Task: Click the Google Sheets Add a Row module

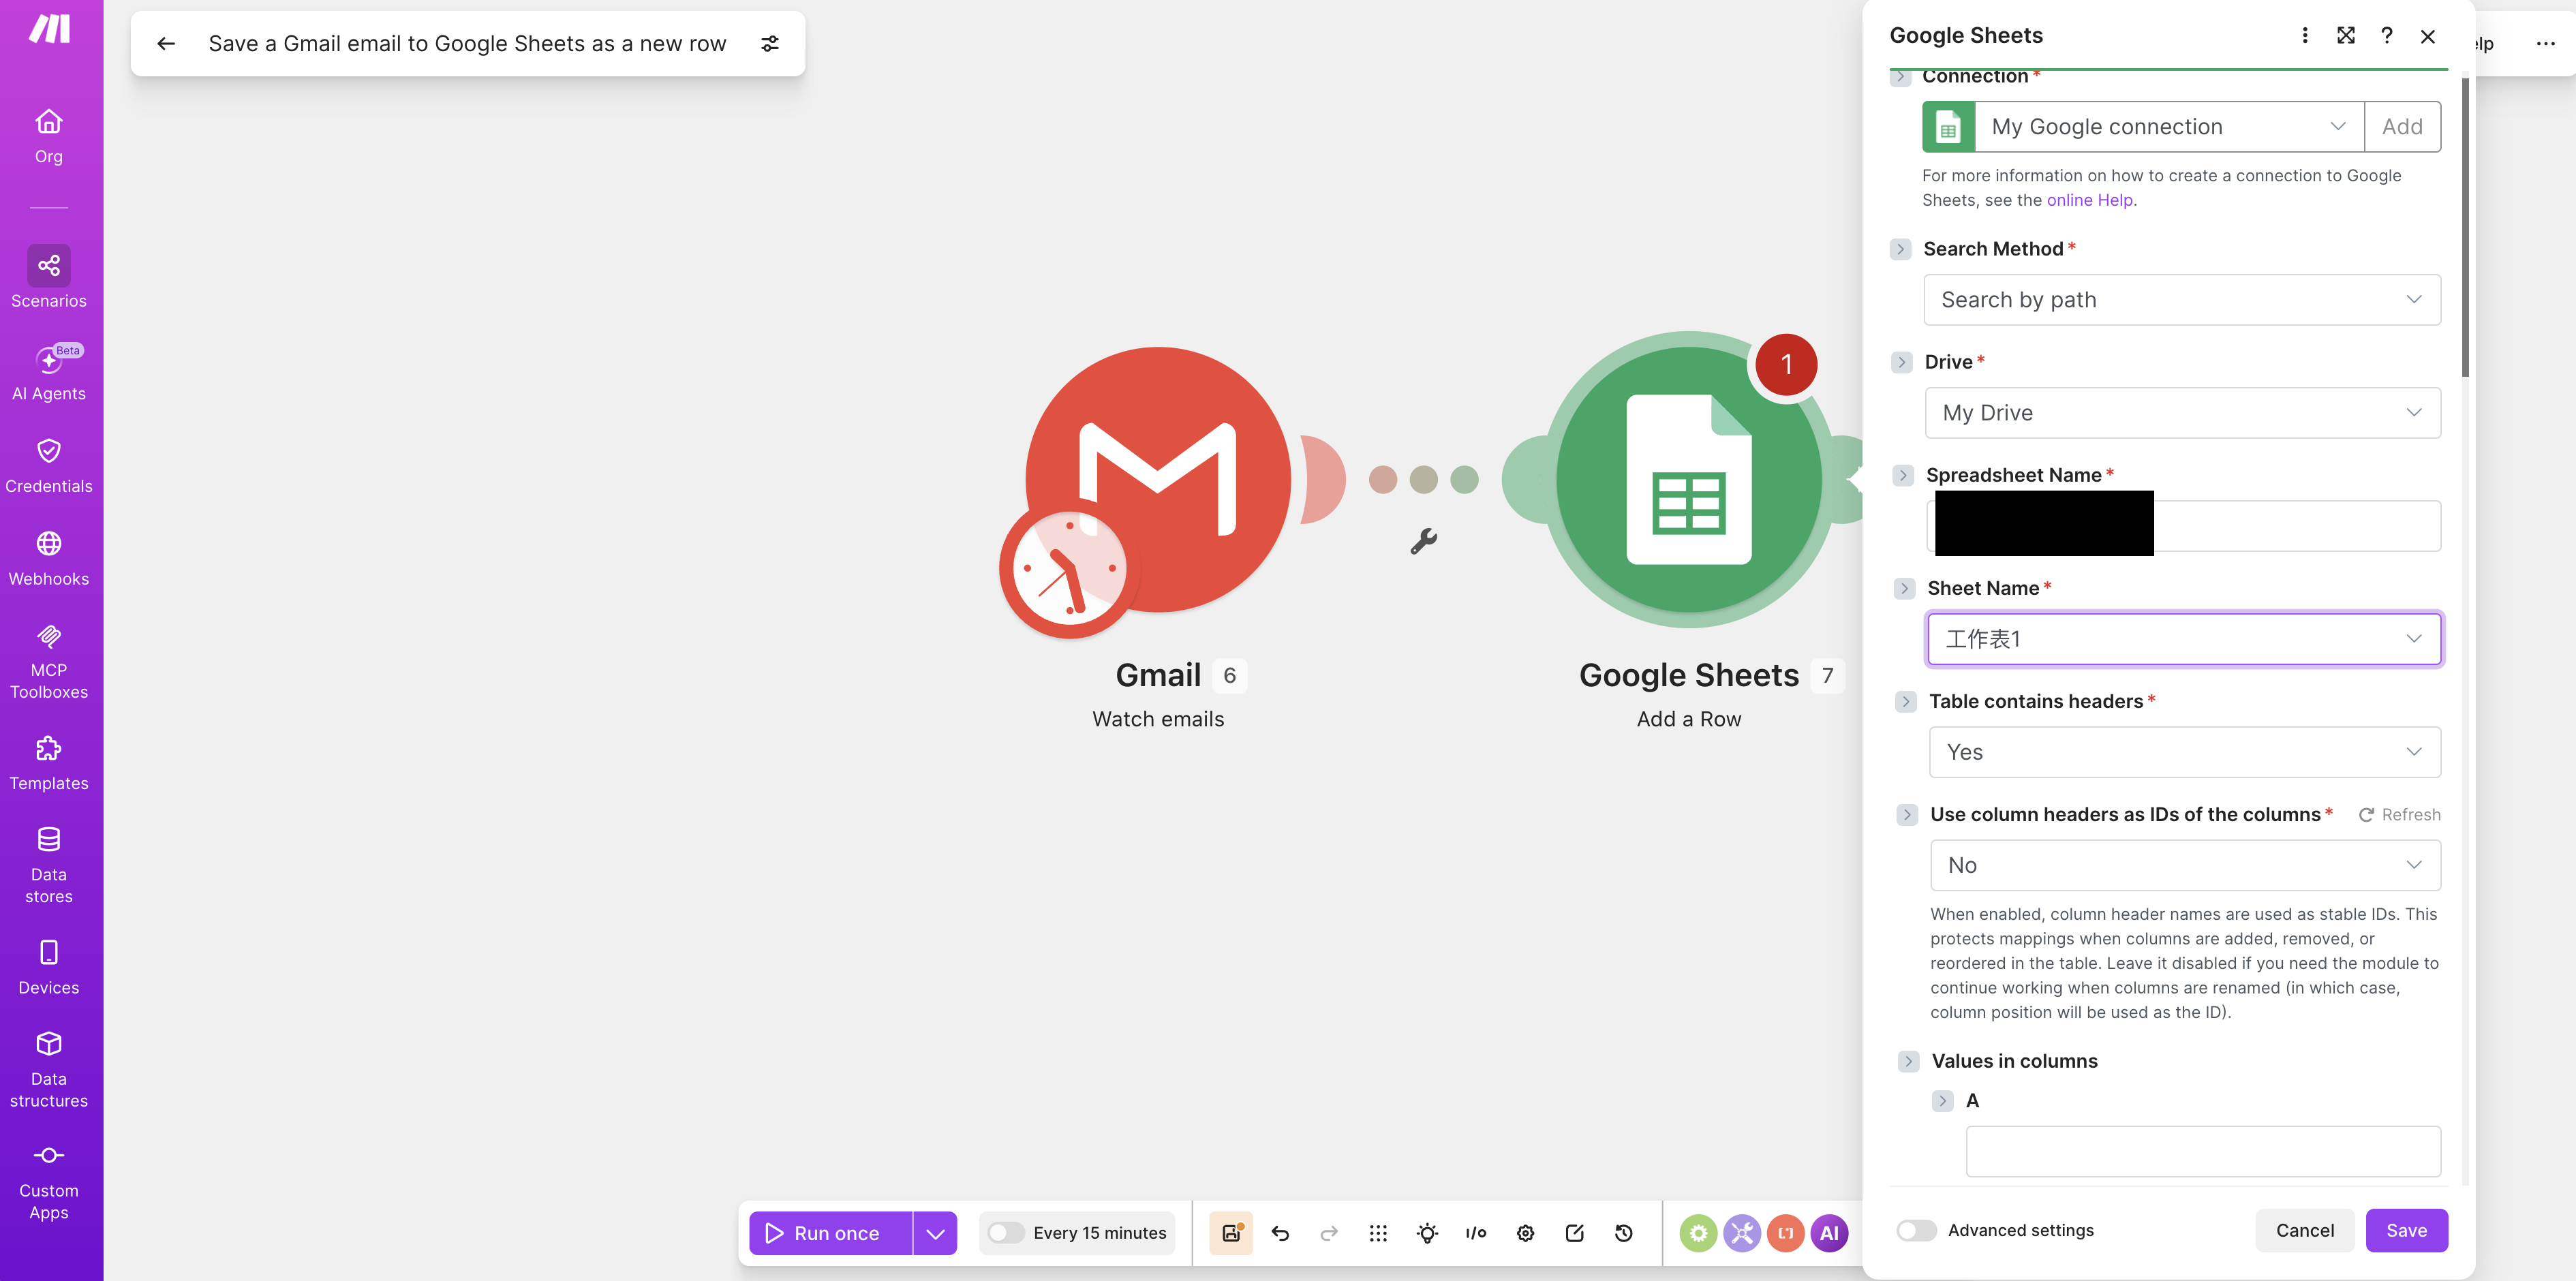Action: click(1689, 480)
